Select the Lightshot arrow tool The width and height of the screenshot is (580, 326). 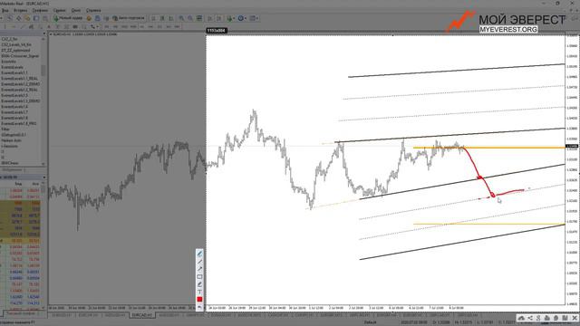tap(199, 269)
